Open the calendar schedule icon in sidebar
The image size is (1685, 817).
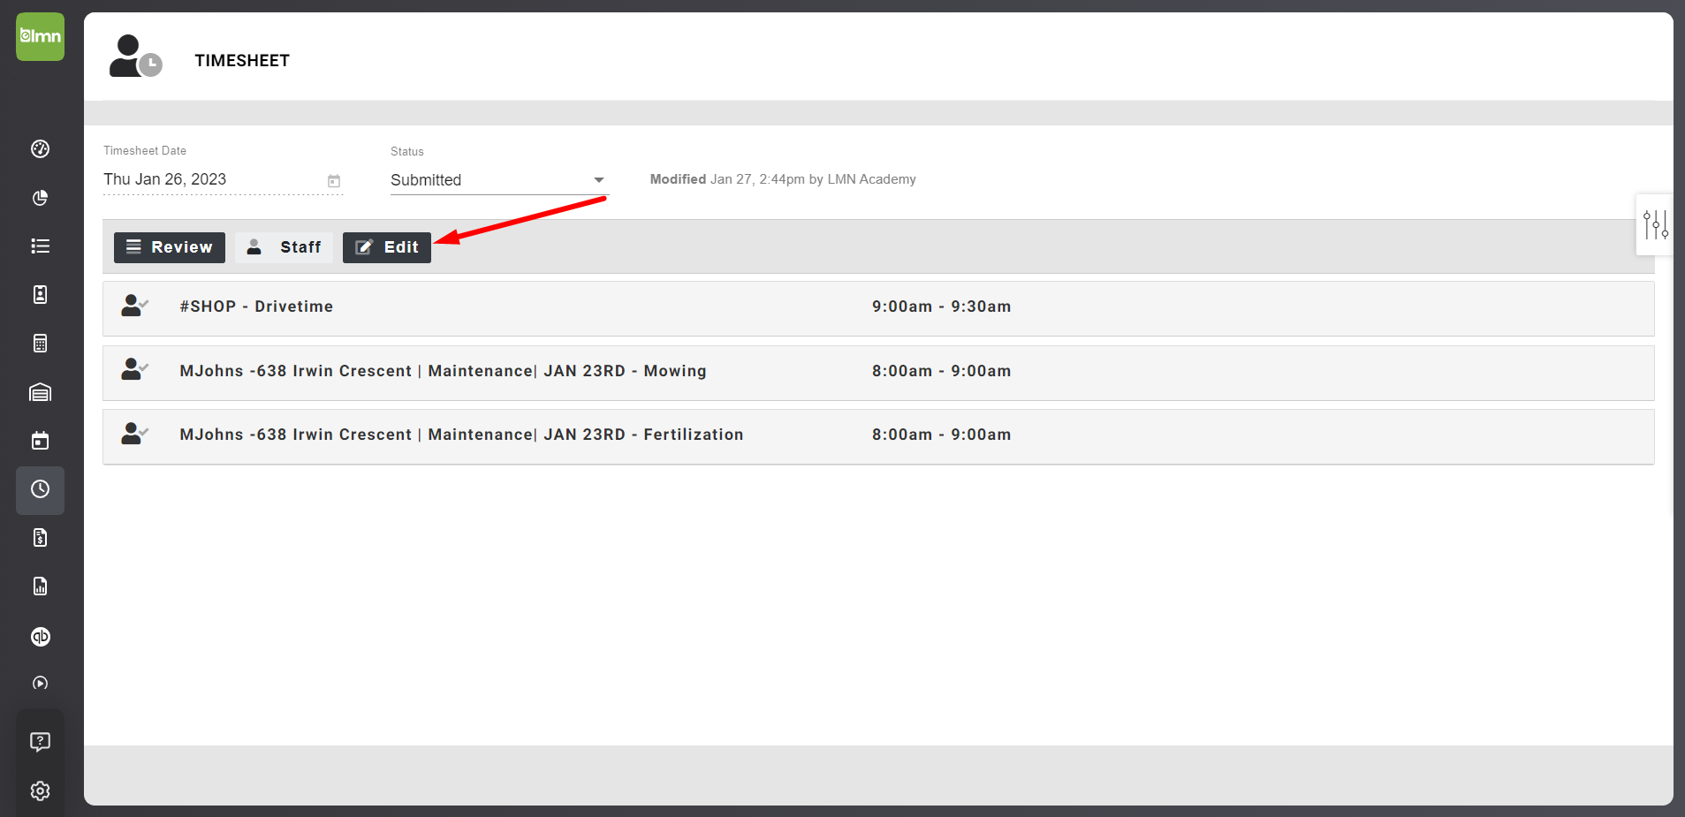pos(40,441)
